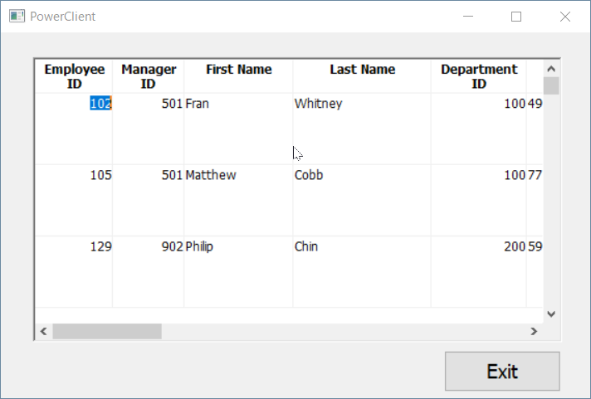Image resolution: width=591 pixels, height=399 pixels.
Task: Click the Employee ID cell 129
Action: (x=101, y=246)
